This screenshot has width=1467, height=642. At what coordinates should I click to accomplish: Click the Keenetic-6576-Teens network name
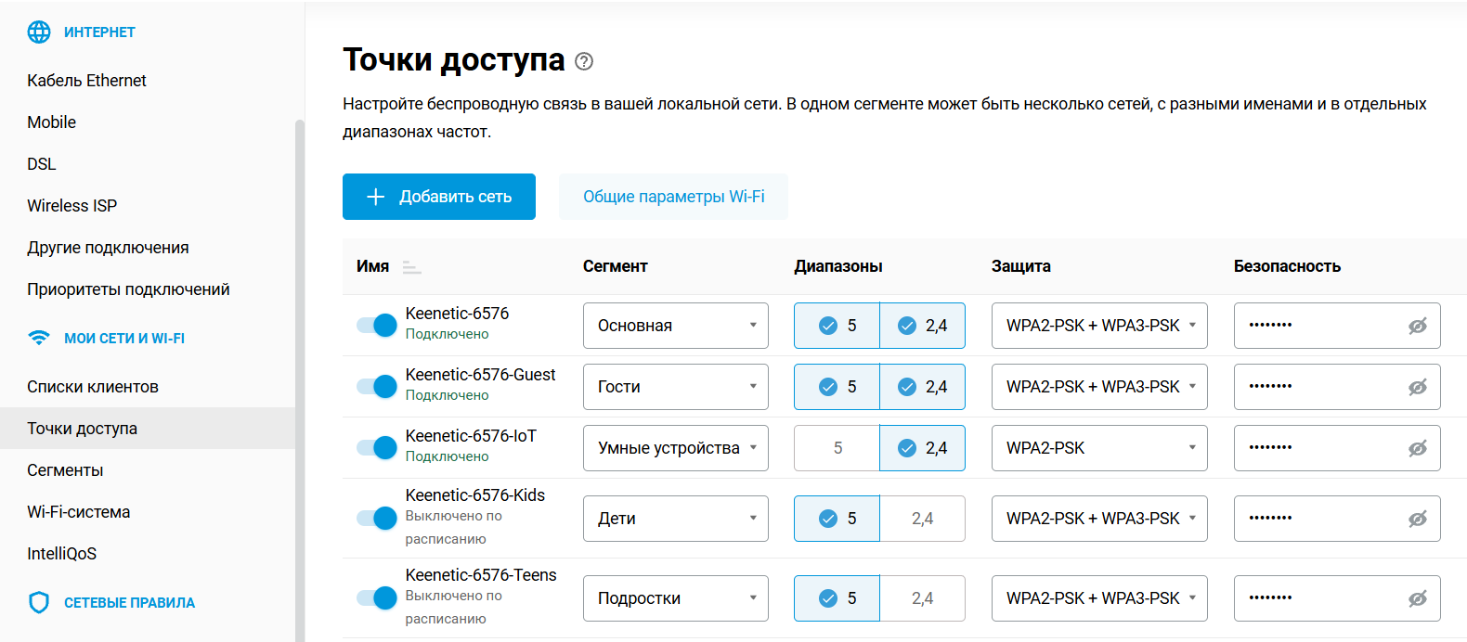[481, 575]
